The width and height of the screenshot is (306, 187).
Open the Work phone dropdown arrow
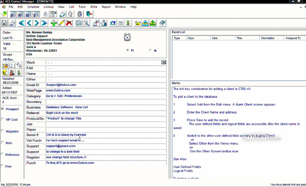click(x=163, y=62)
